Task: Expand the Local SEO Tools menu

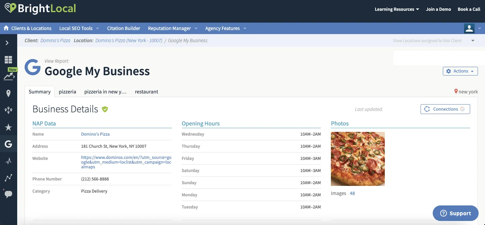Action: [79, 28]
